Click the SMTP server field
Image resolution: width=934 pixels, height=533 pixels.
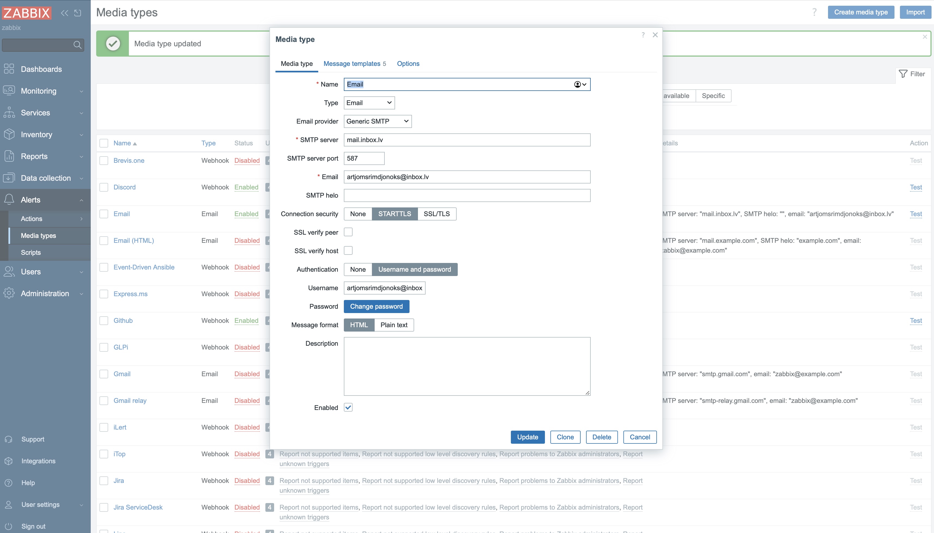click(467, 140)
